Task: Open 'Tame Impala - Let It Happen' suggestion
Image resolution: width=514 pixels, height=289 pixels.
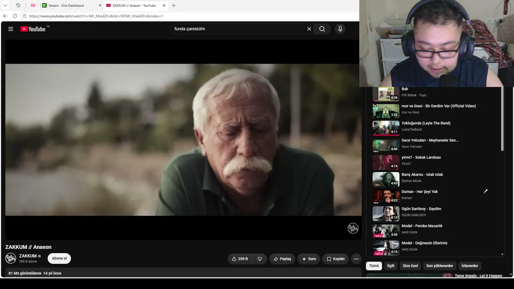Action: pyautogui.click(x=478, y=276)
